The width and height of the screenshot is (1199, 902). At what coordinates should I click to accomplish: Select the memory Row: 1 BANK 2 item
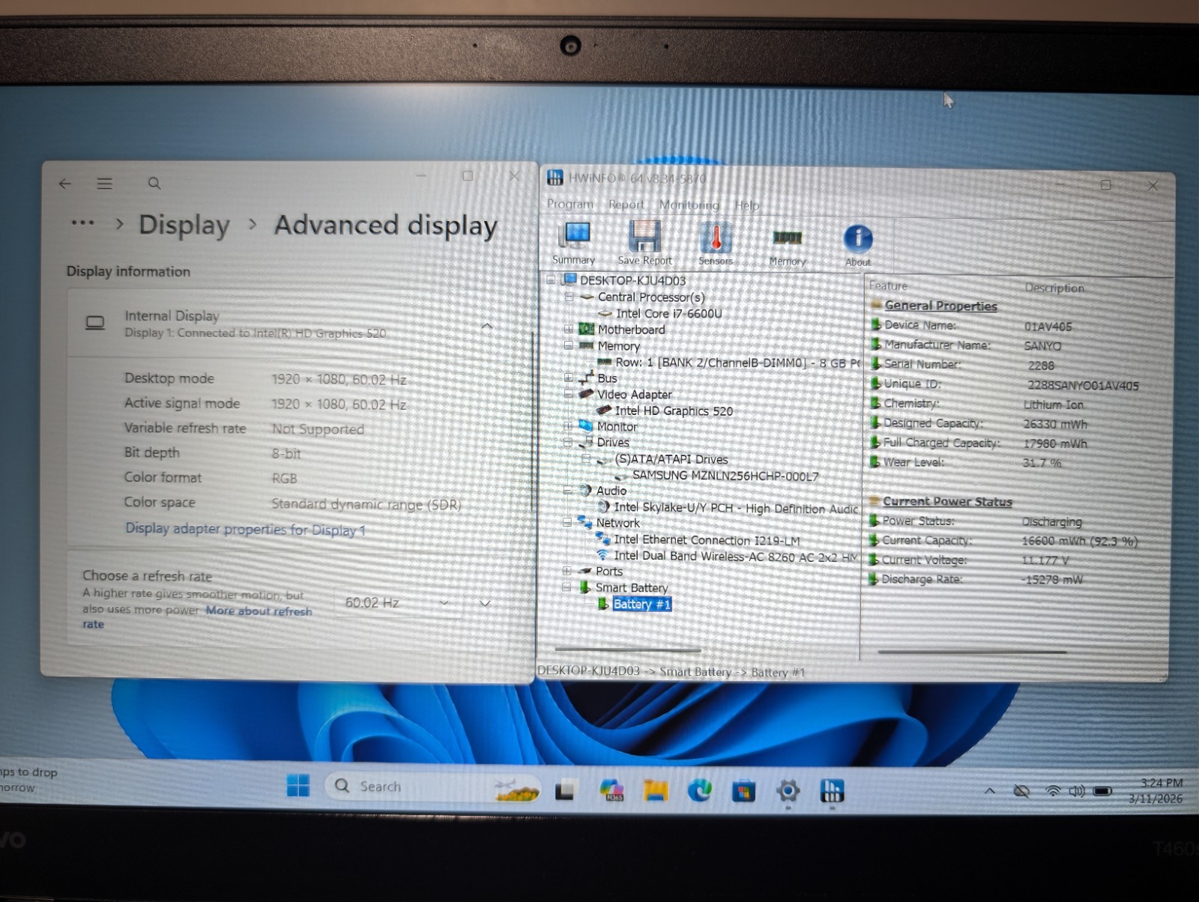click(737, 363)
